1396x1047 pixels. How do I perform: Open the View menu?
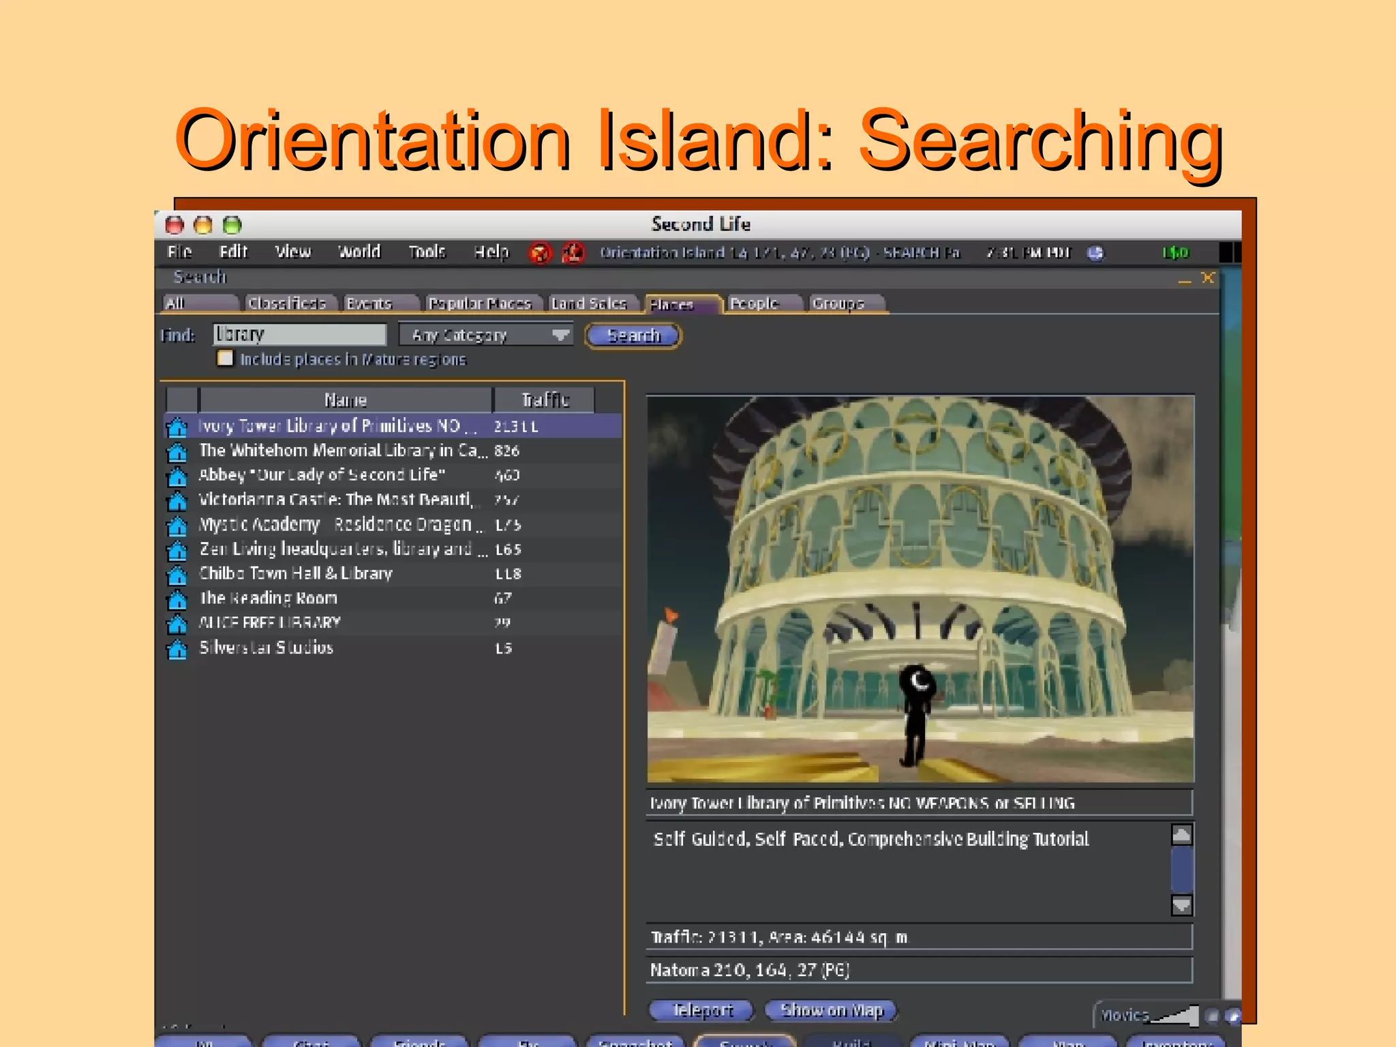[x=293, y=252]
